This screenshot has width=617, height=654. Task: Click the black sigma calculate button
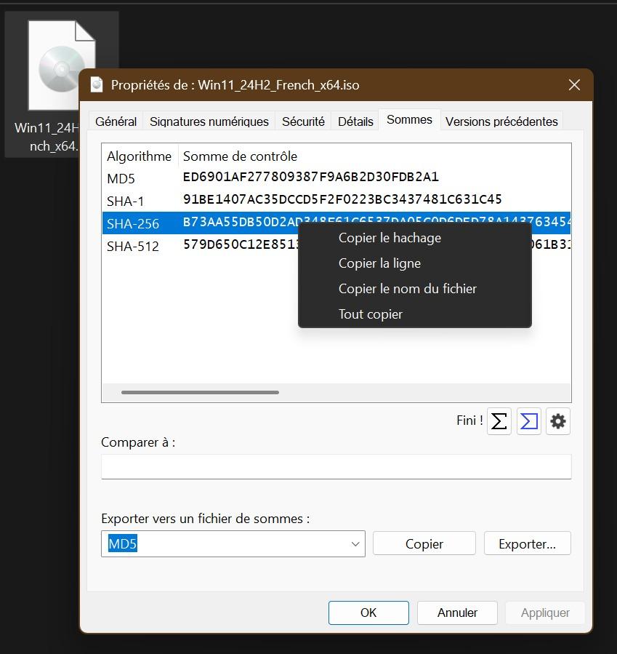coord(499,421)
